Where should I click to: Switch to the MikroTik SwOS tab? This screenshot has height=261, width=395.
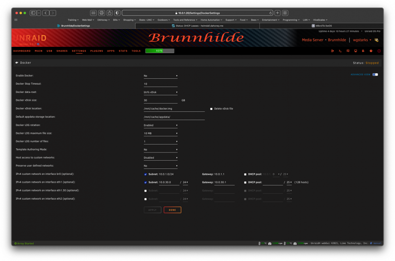tap(322, 26)
